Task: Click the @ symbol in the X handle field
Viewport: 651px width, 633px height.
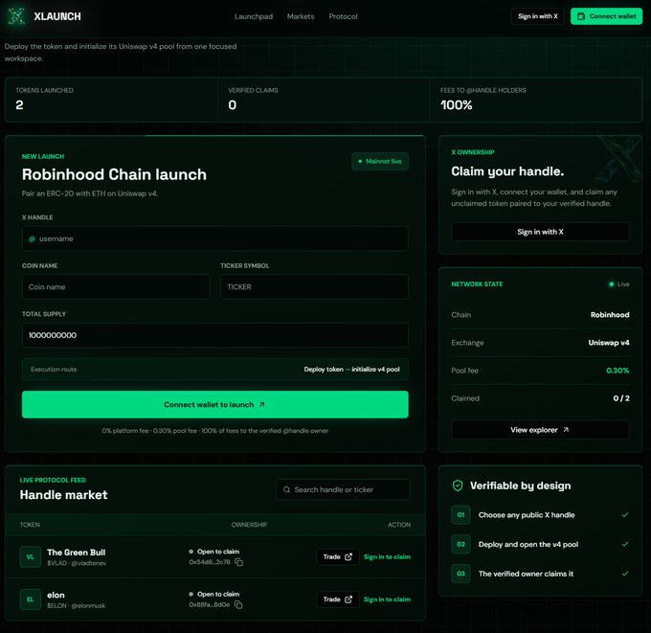Action: [32, 238]
